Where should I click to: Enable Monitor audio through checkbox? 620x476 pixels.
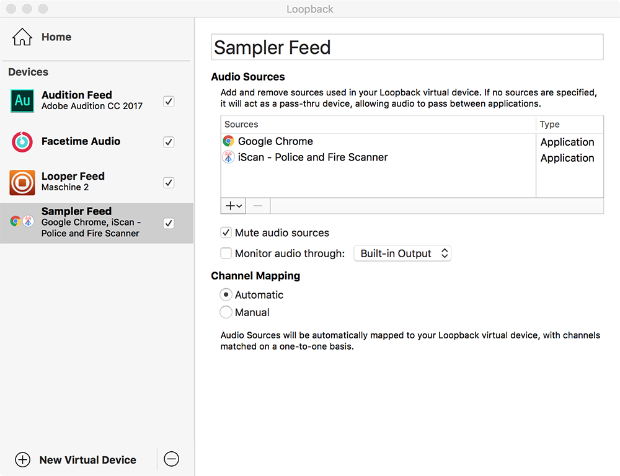pos(226,253)
